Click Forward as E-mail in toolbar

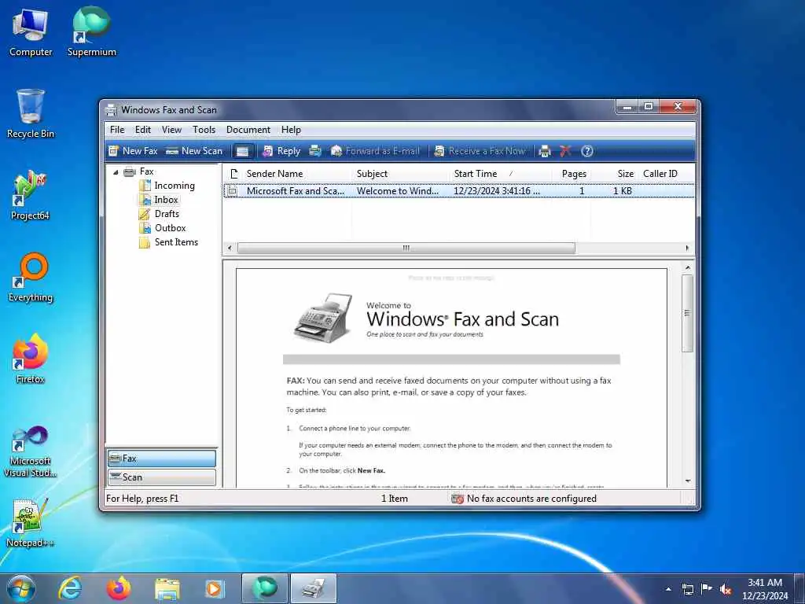[375, 151]
